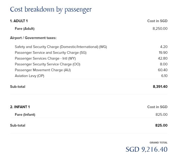The width and height of the screenshot is (177, 158).
Task: Click Passenger Service and Security Charge (SG)
Action: [x=50, y=53]
